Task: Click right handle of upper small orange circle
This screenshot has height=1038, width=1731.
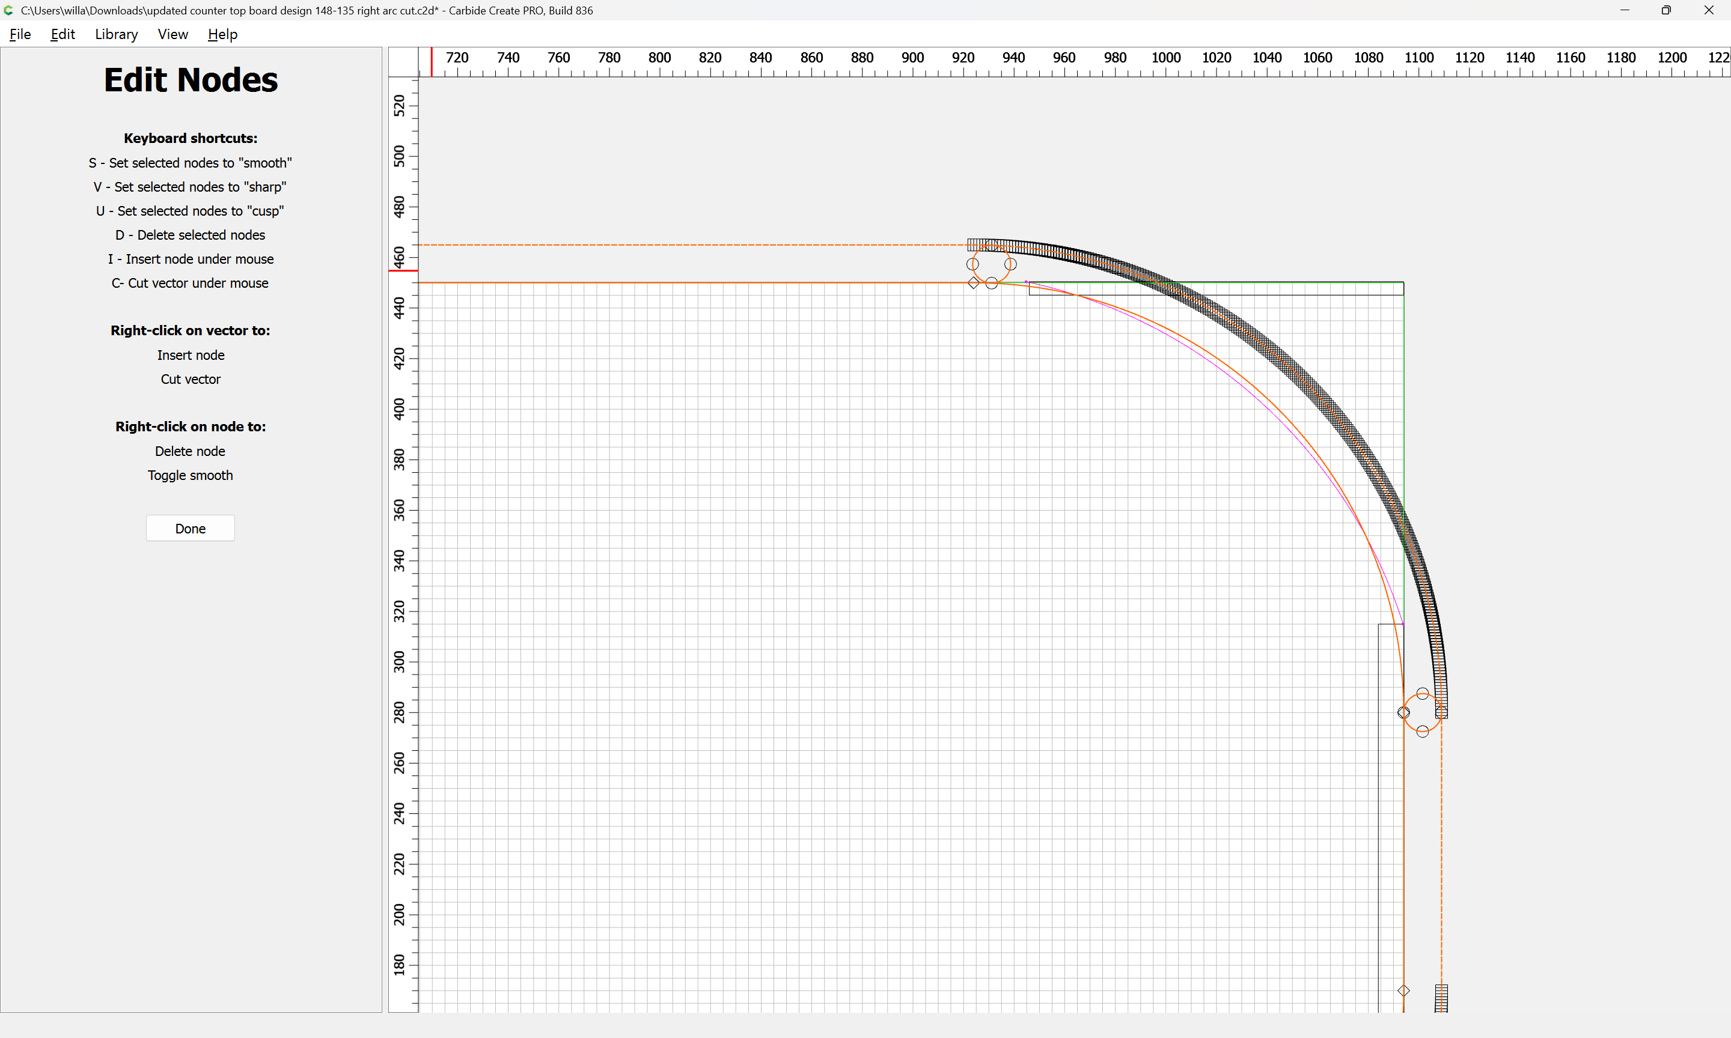Action: 1010,264
